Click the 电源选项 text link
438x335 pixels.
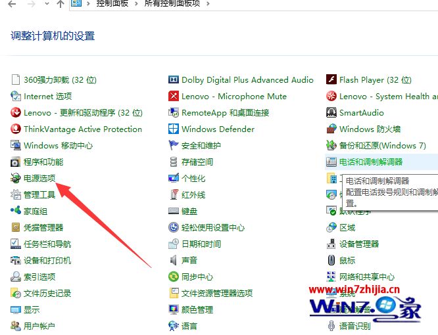pyautogui.click(x=39, y=178)
